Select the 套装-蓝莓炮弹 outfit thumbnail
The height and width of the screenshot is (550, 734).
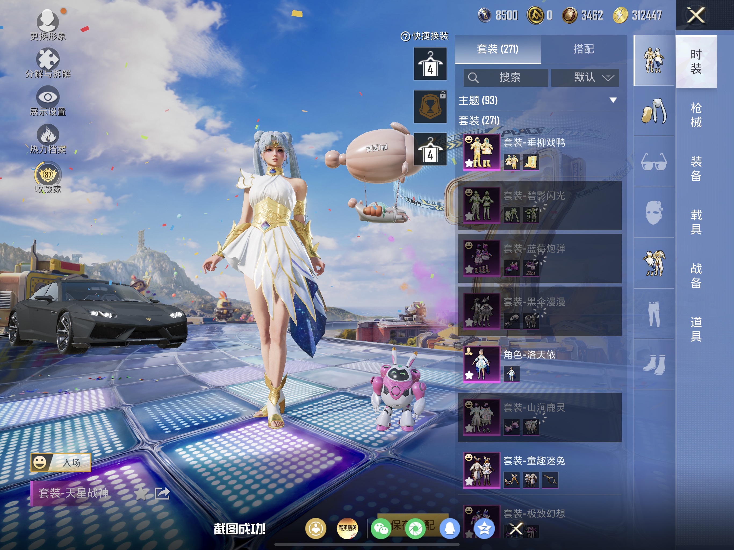(x=482, y=258)
